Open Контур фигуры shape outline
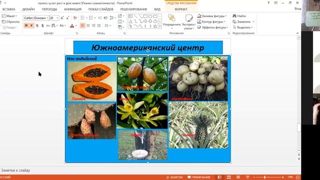This screenshot has width=320, height=180. point(211,21)
